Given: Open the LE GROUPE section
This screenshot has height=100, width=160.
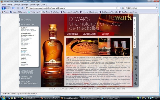Looking at the screenshot, I should point(26,19).
